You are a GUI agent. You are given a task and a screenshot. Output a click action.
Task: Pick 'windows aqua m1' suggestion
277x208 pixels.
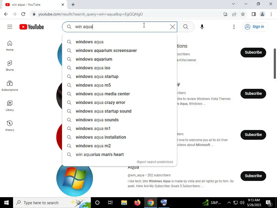coord(120,129)
